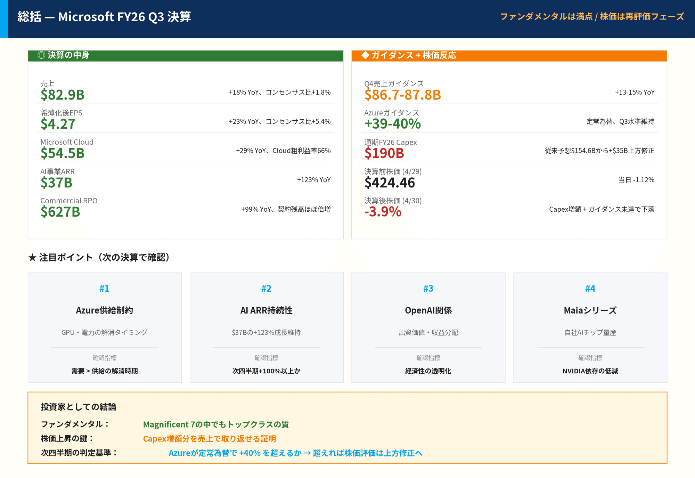The image size is (695, 478).
Task: Click the label '希薄化後EPS'
Action: point(62,113)
